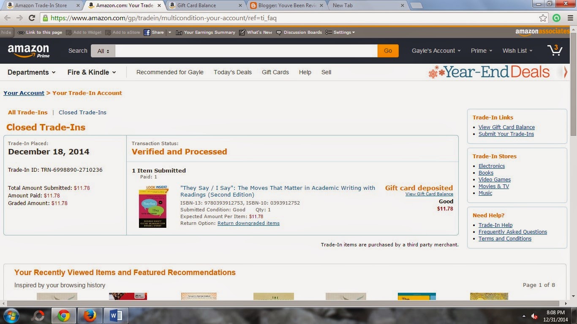Screen dimensions: 577x324
Task: Click the Year-End Deals next arrow
Action: 566,72
